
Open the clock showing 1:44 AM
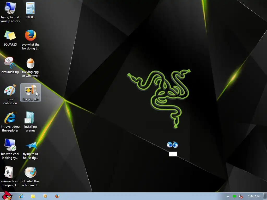[253, 196]
